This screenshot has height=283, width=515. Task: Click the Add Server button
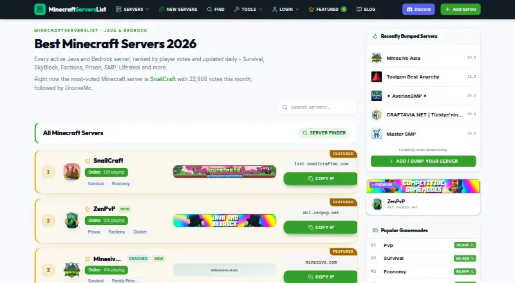tap(460, 9)
